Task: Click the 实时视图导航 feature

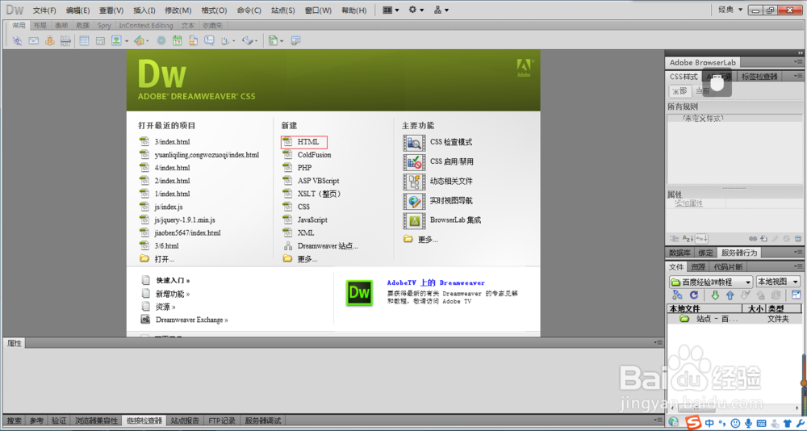Action: coord(451,200)
